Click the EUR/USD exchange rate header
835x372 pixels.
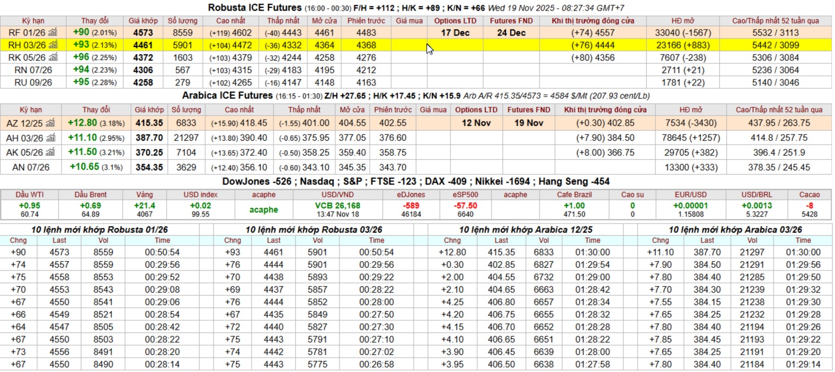(690, 195)
